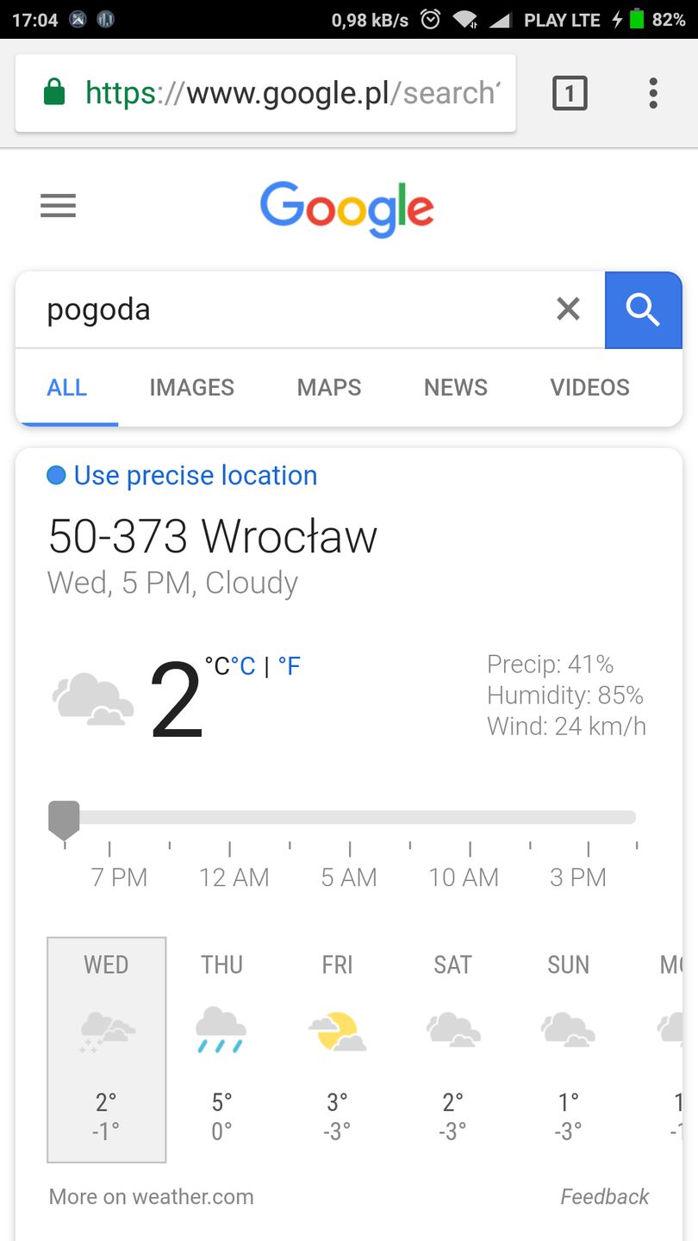Select Thursday's rainy forecast

point(221,1049)
